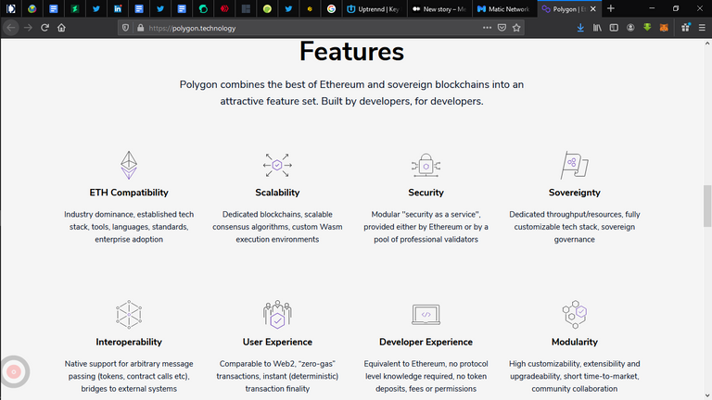Click the Sovereignty flag icon

coord(575,165)
